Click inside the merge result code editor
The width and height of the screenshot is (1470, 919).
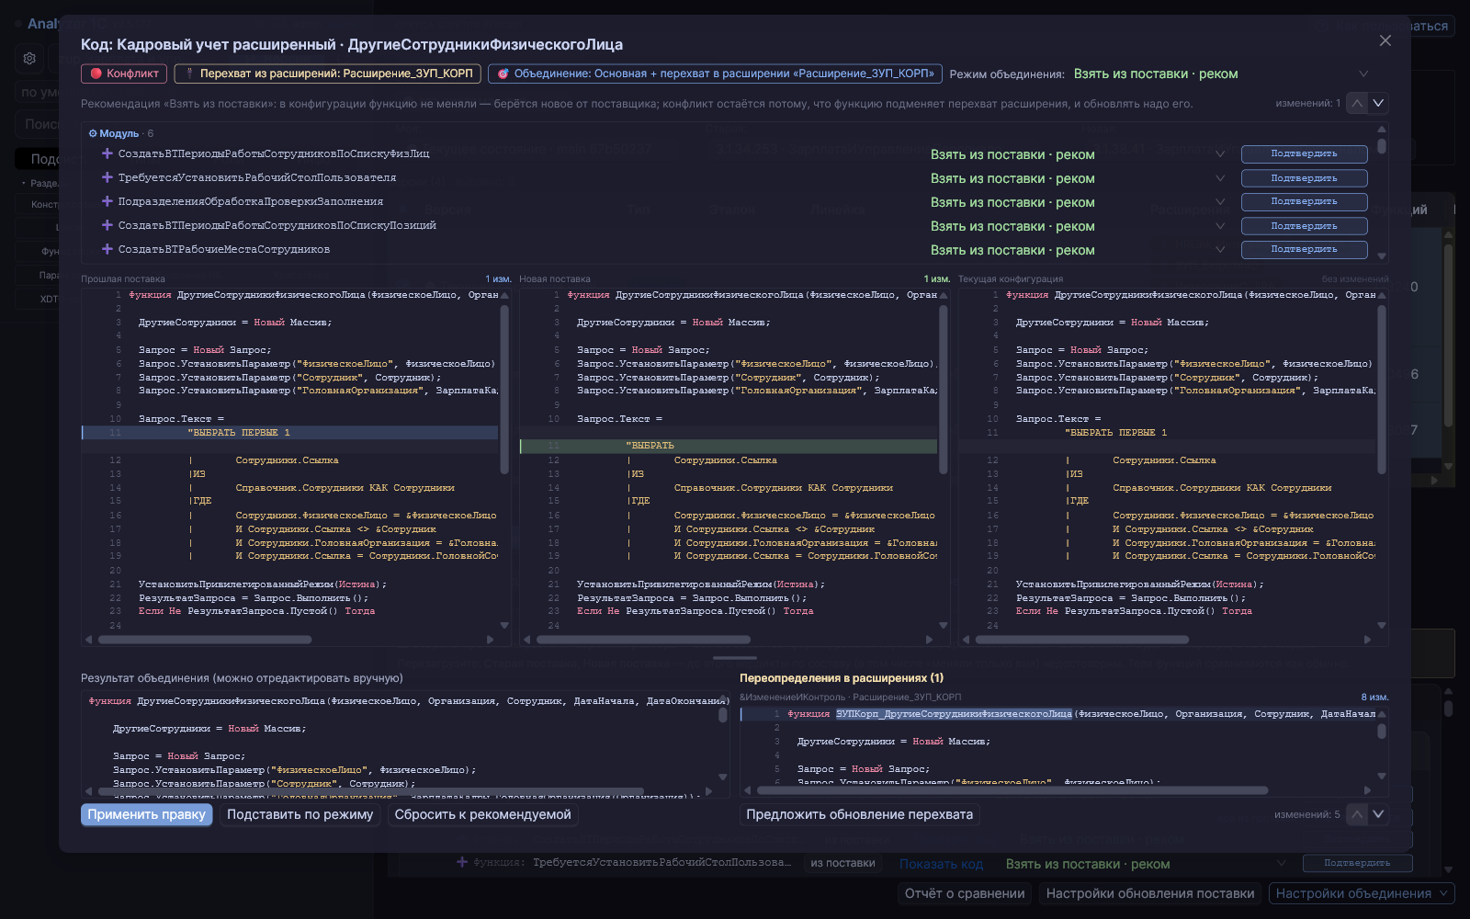pos(404,743)
